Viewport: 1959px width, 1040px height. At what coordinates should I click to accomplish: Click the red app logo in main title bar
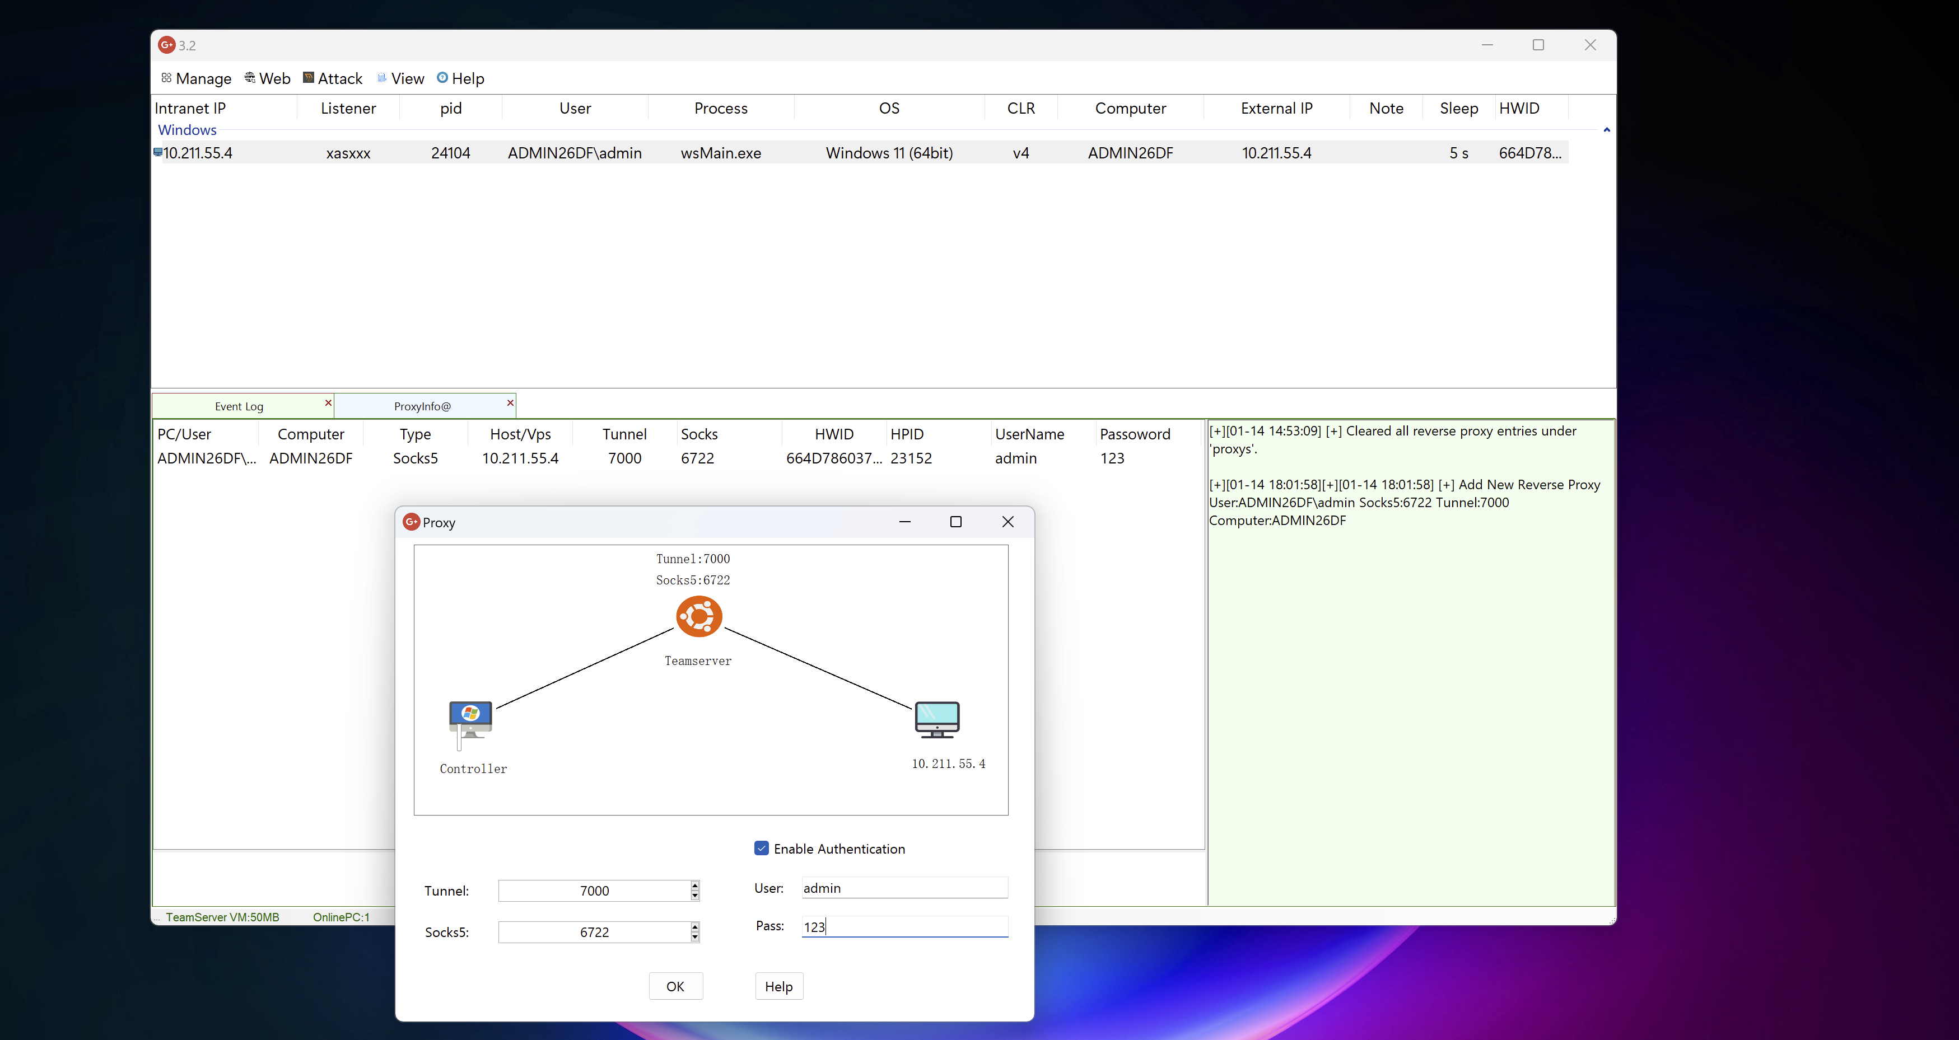point(166,45)
